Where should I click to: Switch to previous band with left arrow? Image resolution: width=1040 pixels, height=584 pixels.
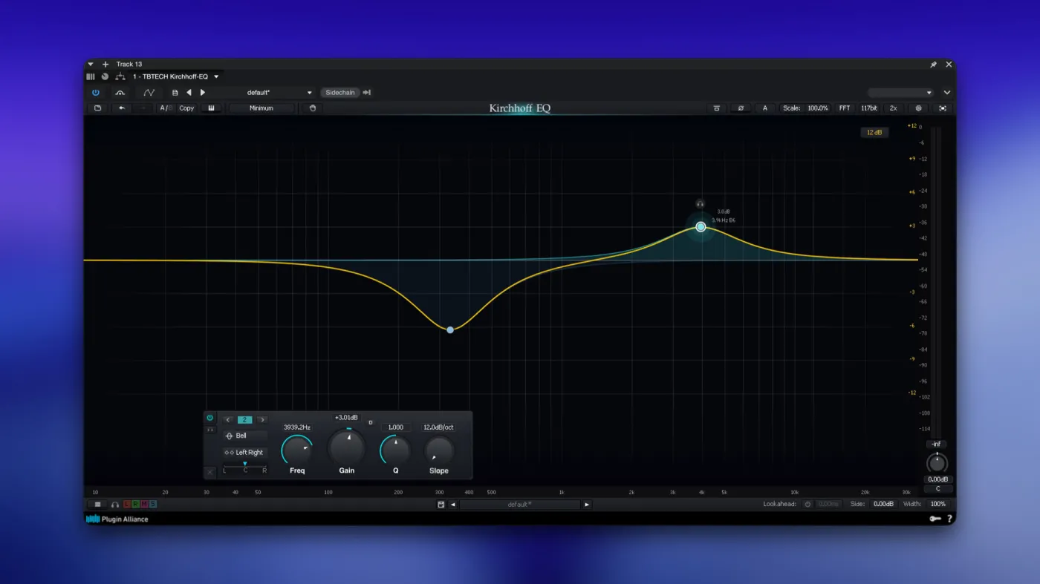click(228, 420)
